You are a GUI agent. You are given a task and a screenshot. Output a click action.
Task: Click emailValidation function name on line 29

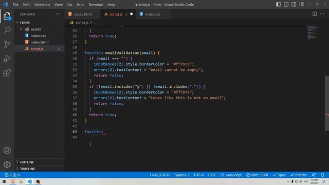[x=122, y=53]
